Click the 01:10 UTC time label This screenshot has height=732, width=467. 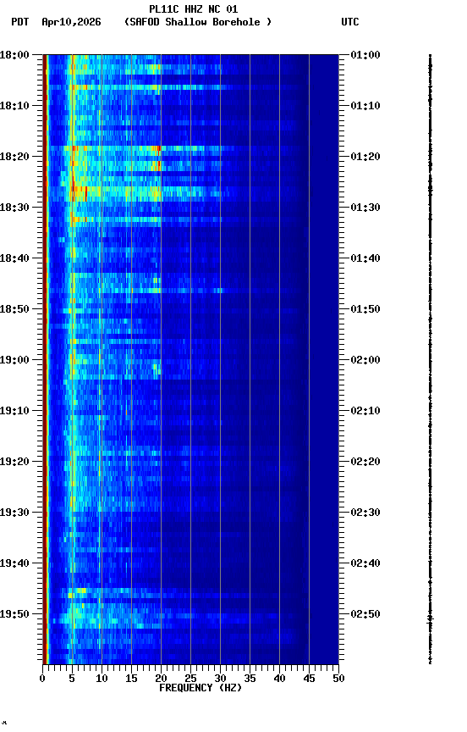pyautogui.click(x=365, y=106)
